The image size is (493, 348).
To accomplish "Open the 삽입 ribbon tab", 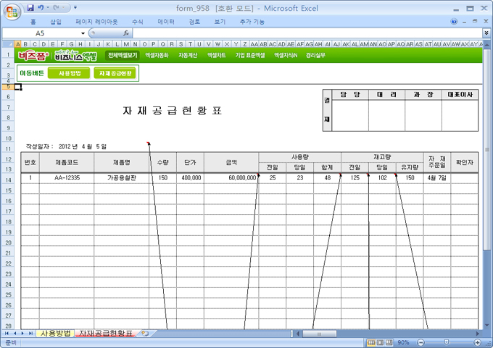I will 56,22.
